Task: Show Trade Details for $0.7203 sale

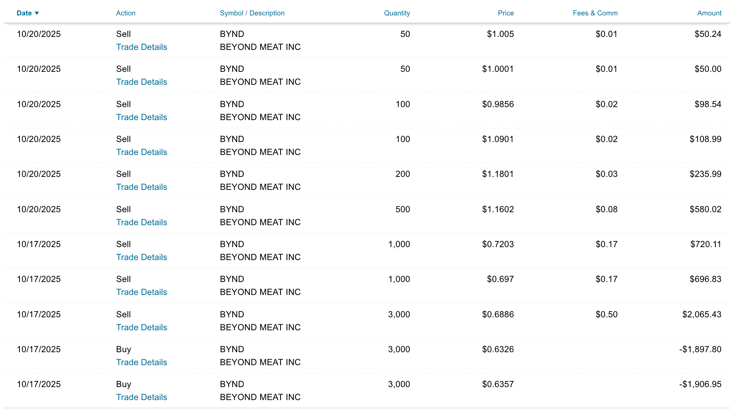Action: [x=141, y=257]
